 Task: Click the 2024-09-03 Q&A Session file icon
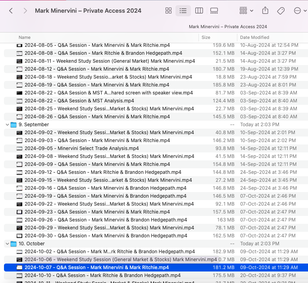[19, 141]
